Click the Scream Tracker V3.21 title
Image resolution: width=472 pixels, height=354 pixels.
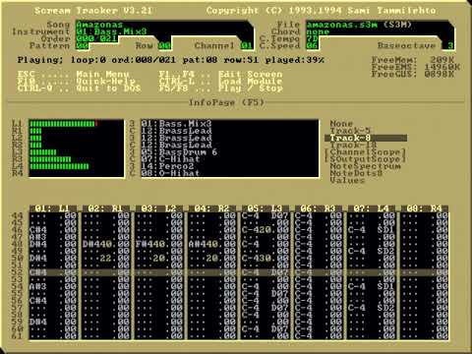93,11
